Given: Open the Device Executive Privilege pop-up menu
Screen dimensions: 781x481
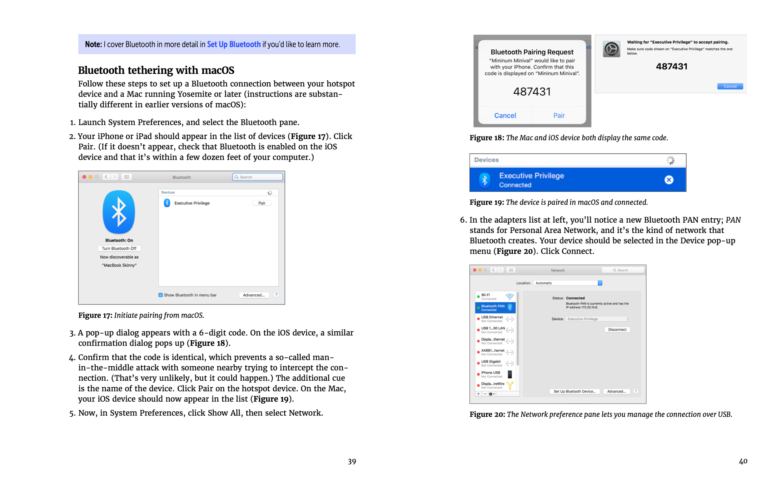Looking at the screenshot, I should [597, 319].
